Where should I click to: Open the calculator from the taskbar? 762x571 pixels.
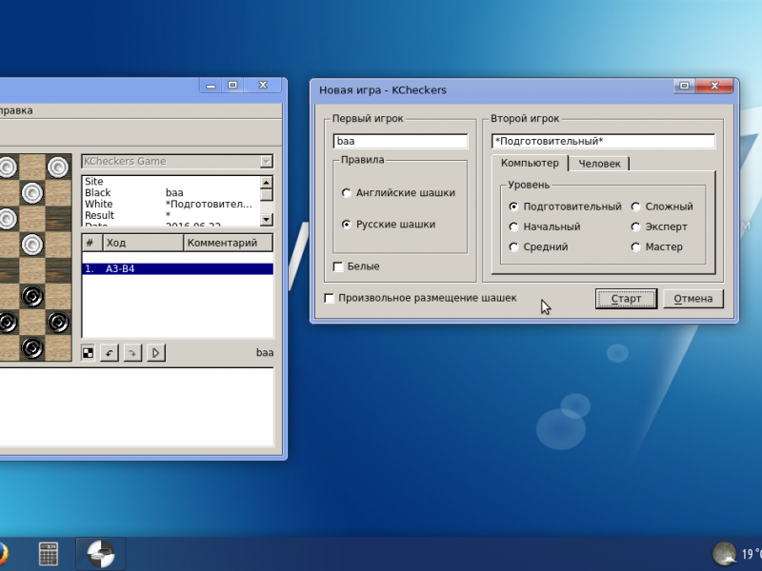tap(49, 554)
